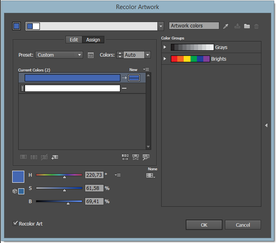Toggle the dash next to white color row
Image resolution: width=276 pixels, height=243 pixels.
coord(124,88)
